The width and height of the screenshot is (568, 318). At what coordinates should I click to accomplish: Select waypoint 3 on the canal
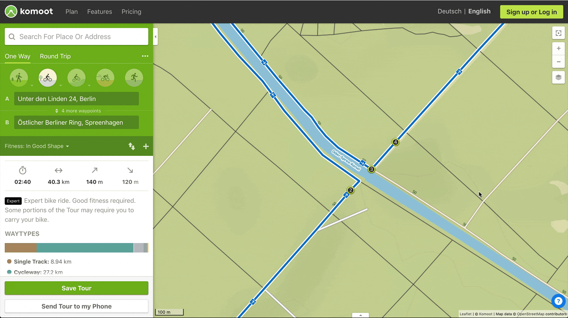[x=371, y=169]
